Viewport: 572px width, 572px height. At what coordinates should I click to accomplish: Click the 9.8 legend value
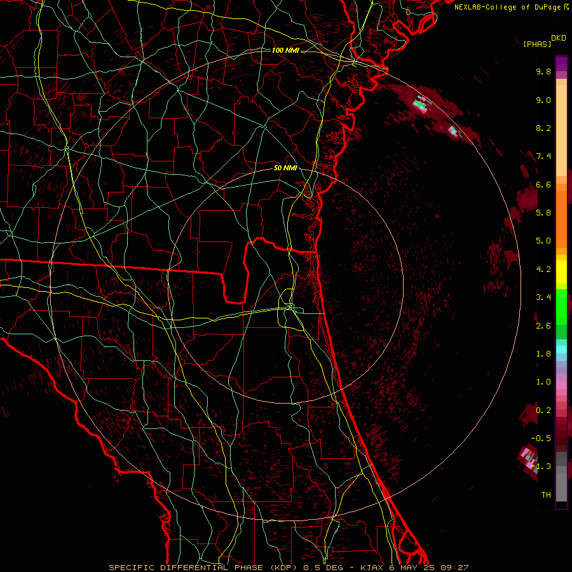pos(543,71)
